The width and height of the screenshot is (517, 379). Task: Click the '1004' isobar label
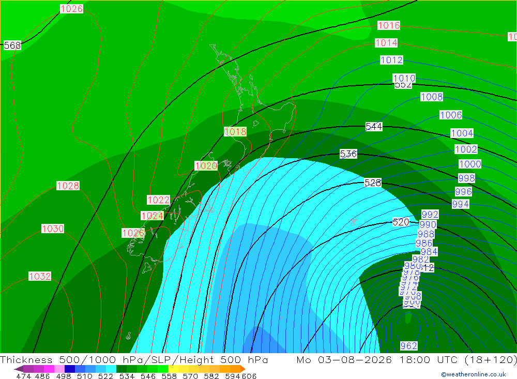pos(462,133)
